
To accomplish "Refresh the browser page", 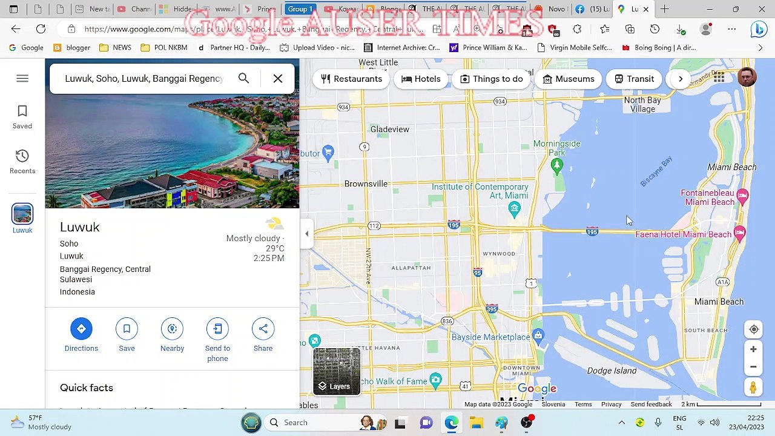I will (x=41, y=29).
